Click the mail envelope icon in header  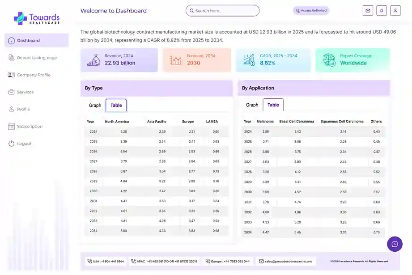pos(368,10)
